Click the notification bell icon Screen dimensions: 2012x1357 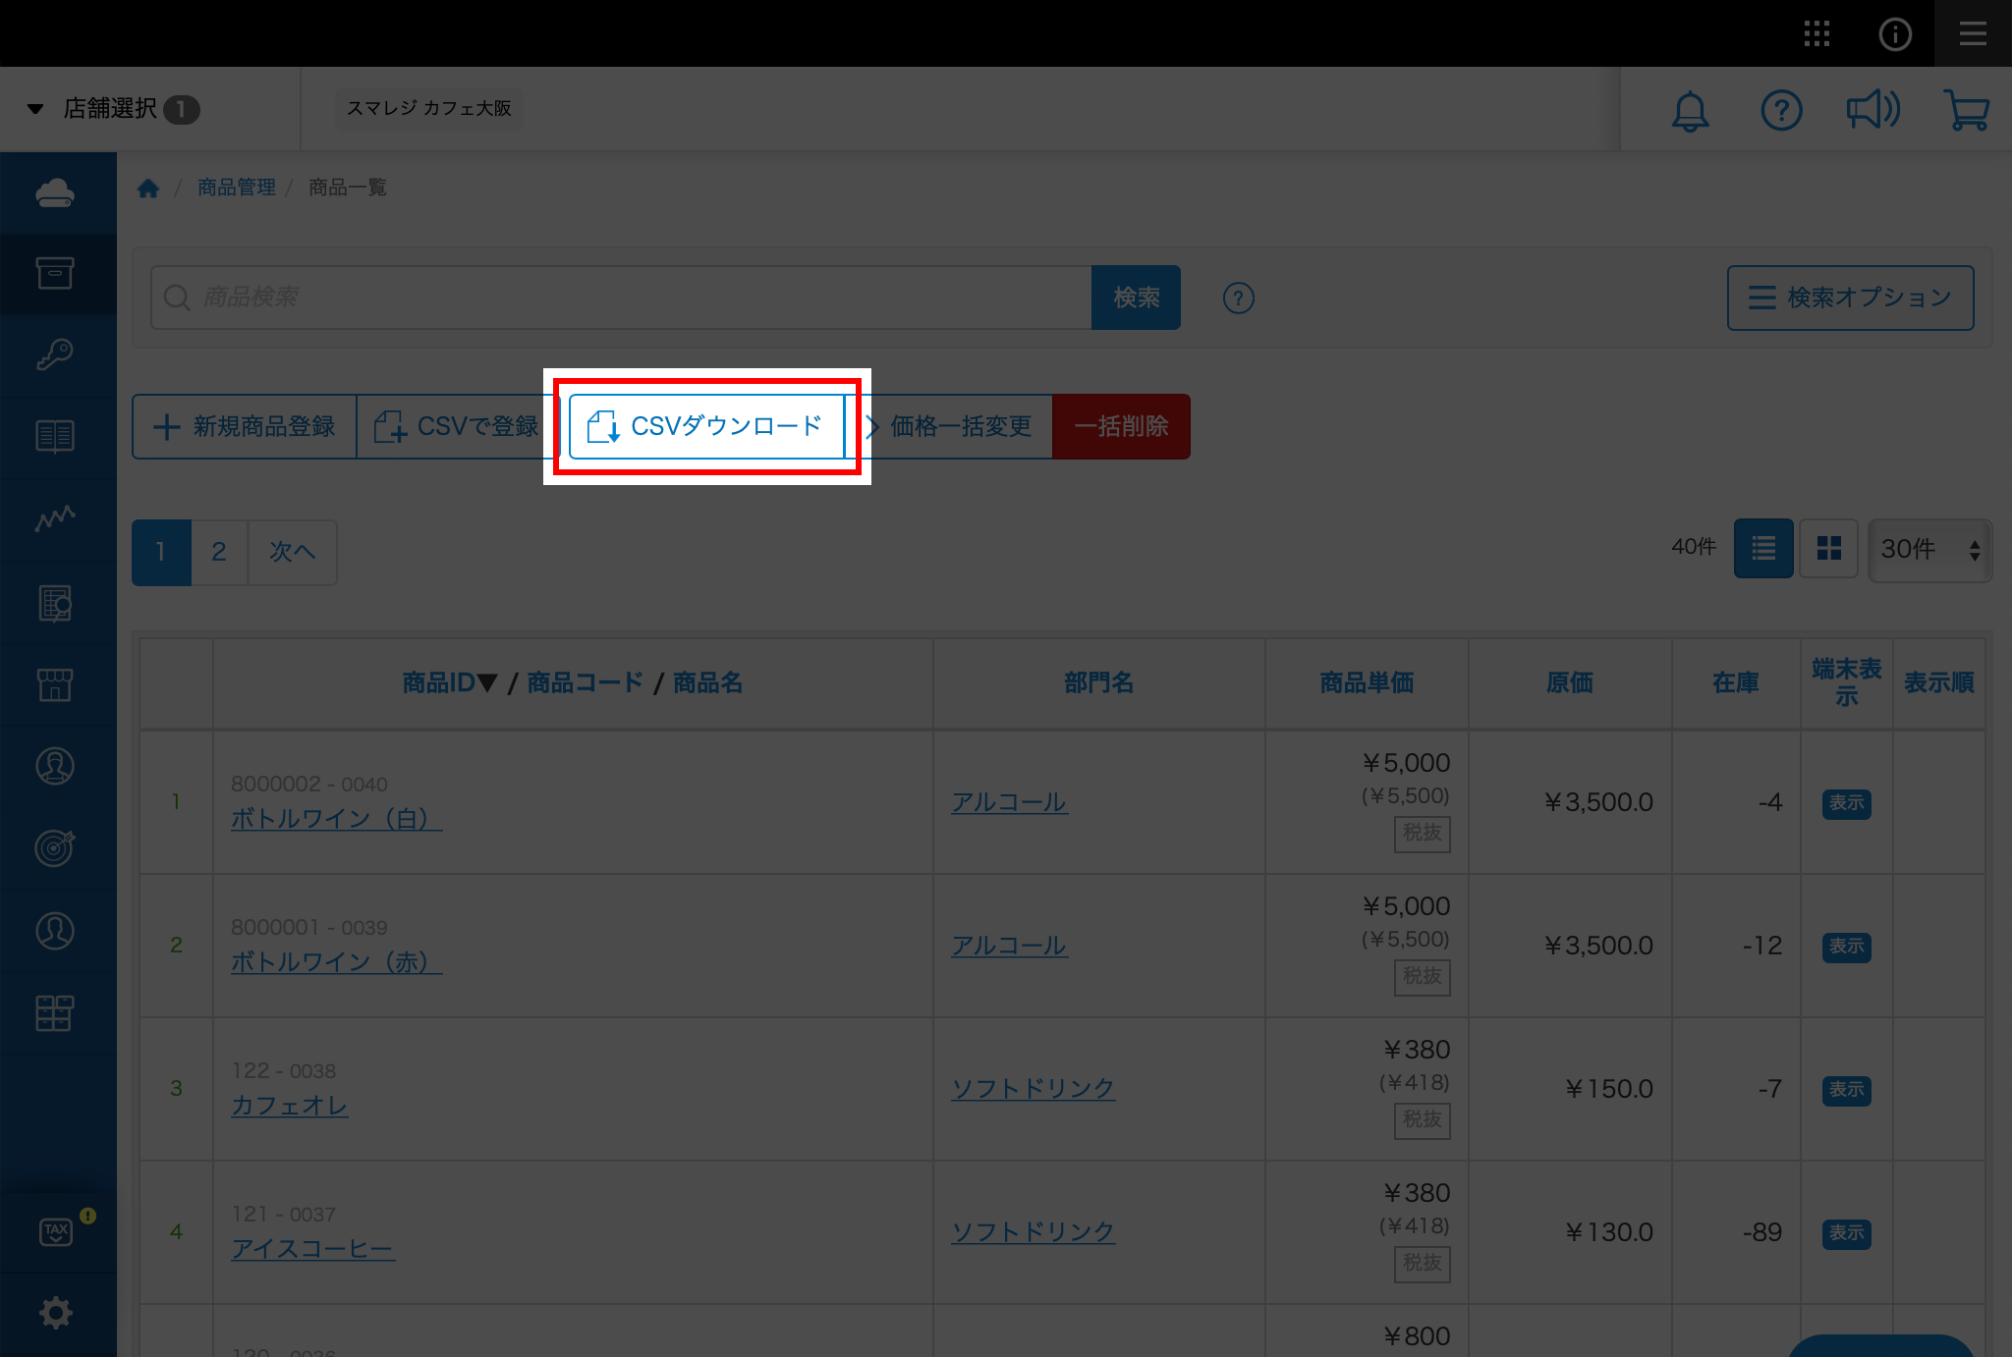click(x=1690, y=110)
